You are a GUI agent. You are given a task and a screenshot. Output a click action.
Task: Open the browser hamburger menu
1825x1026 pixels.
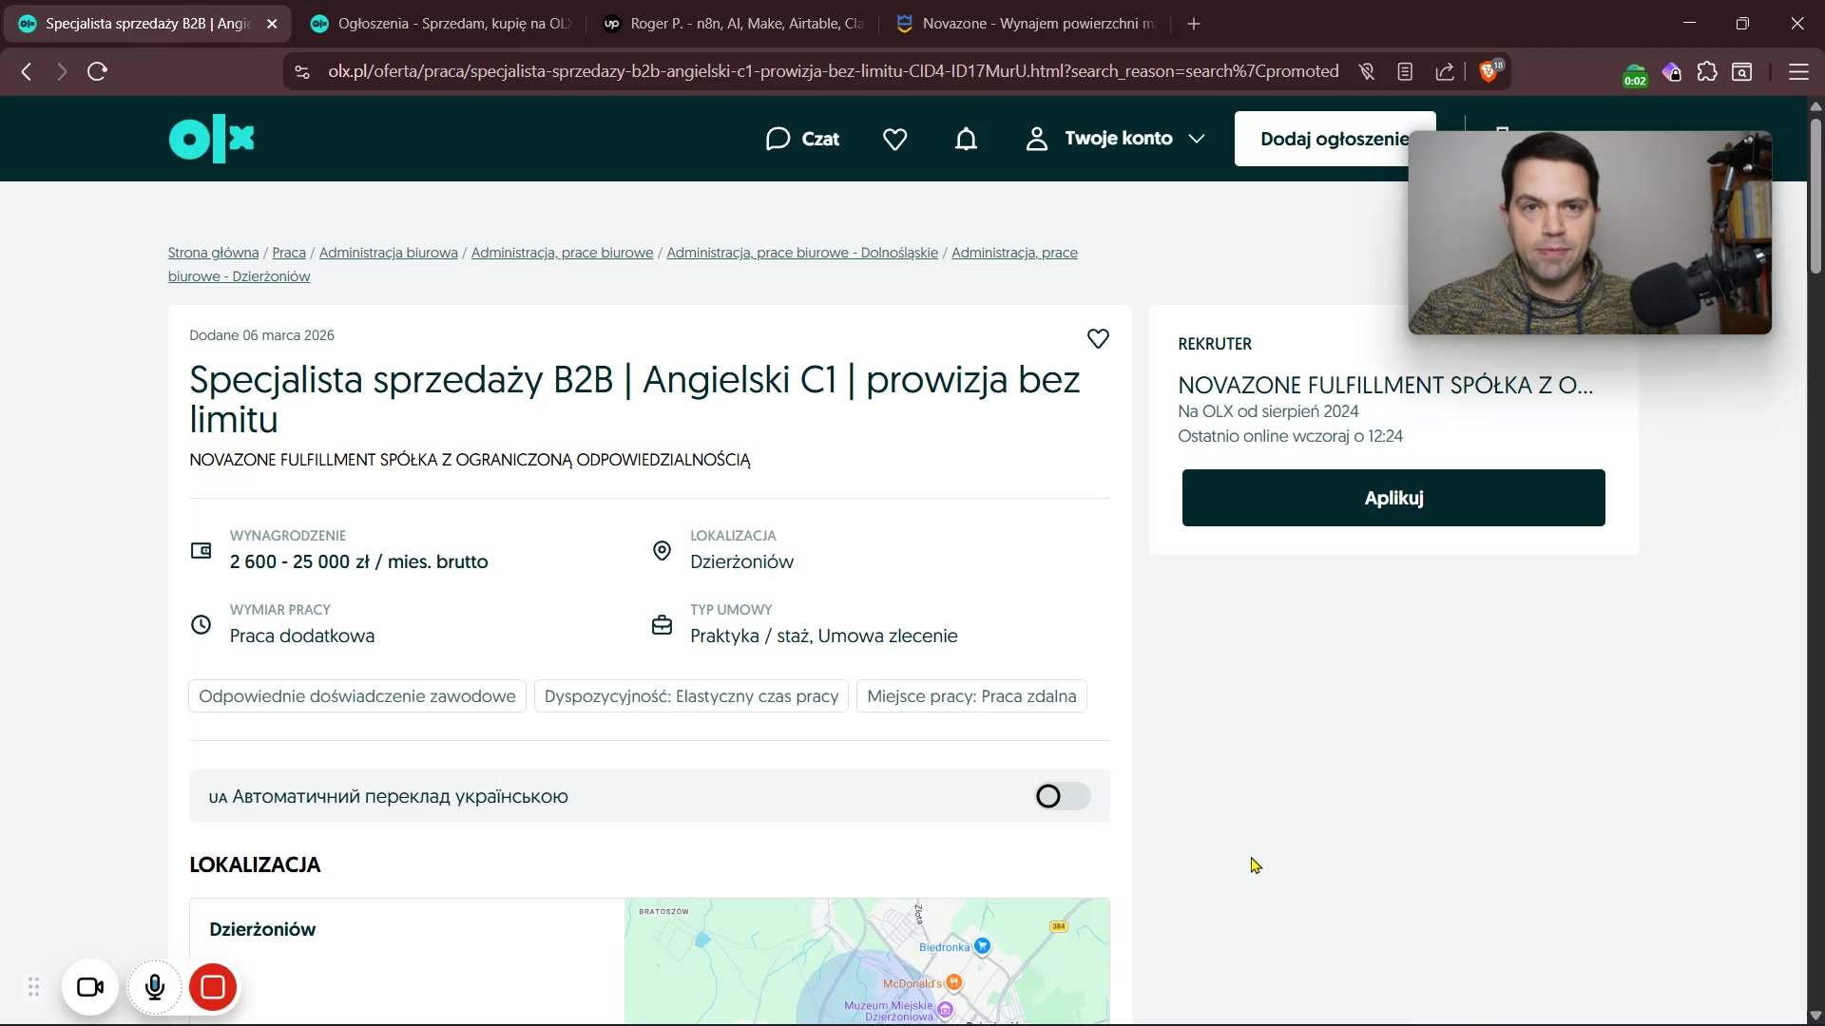pyautogui.click(x=1798, y=72)
